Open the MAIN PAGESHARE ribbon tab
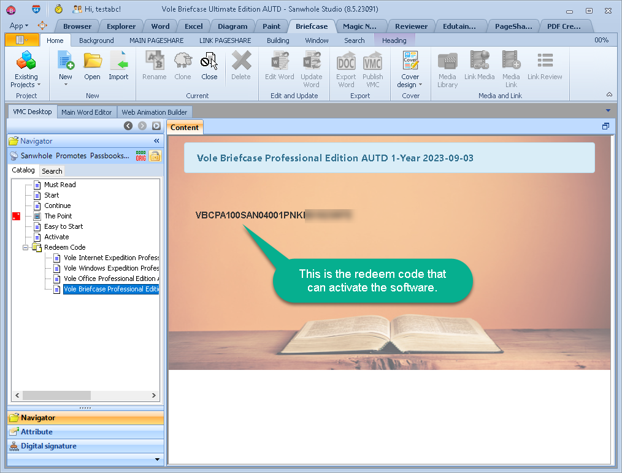Viewport: 622px width, 473px height. pyautogui.click(x=156, y=40)
